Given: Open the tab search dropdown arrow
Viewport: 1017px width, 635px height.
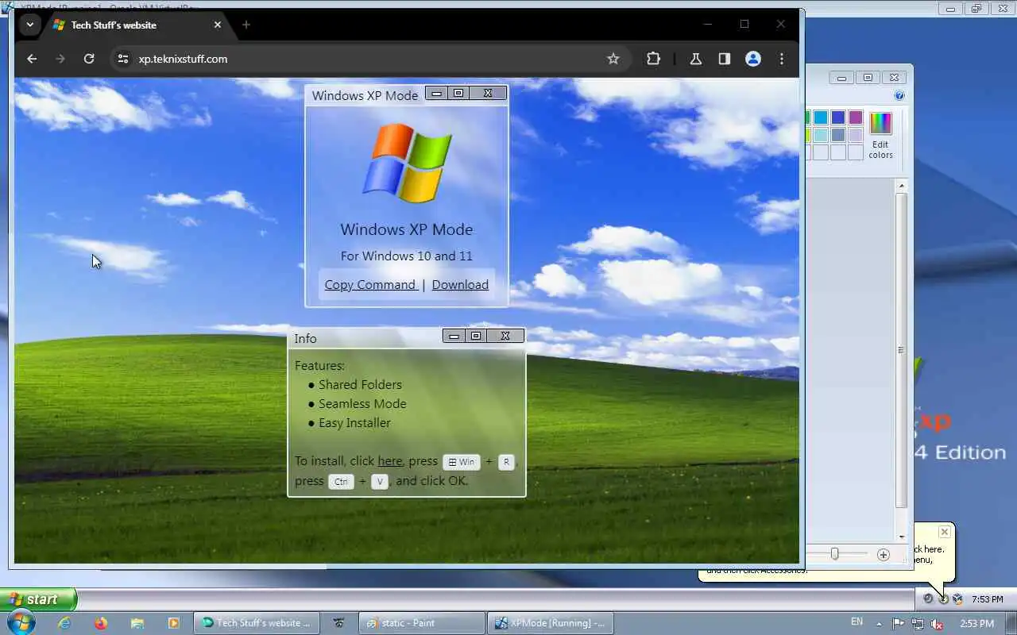Looking at the screenshot, I should tap(29, 25).
